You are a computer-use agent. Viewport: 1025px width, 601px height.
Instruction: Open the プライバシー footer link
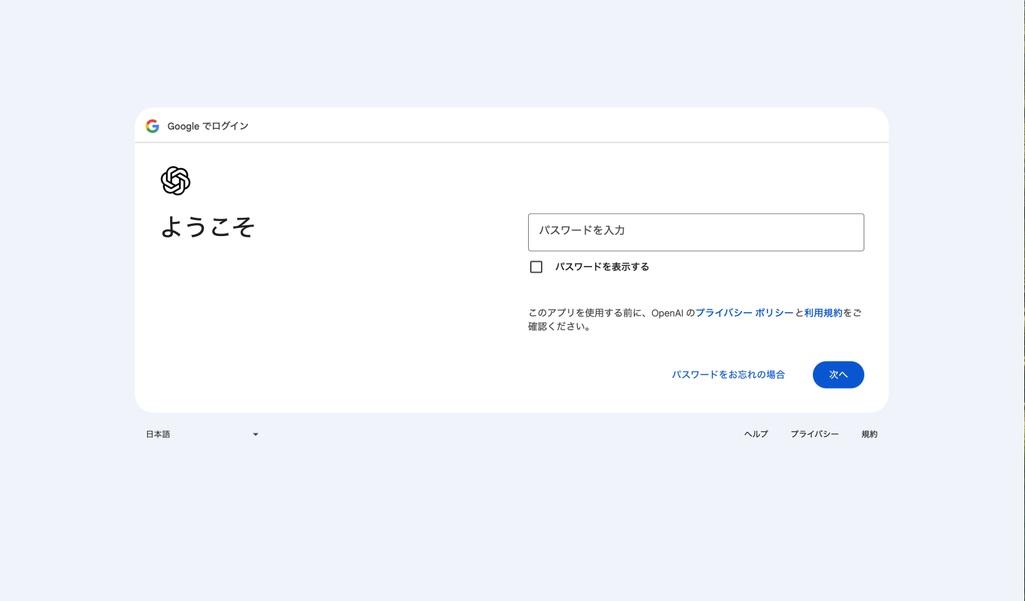(814, 434)
